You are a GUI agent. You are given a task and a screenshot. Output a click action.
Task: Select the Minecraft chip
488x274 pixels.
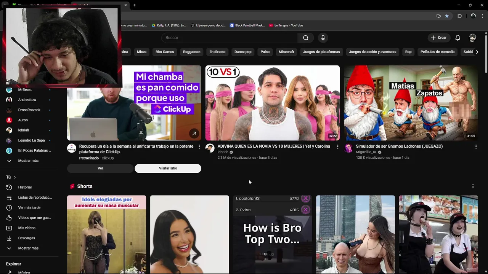coord(286,52)
